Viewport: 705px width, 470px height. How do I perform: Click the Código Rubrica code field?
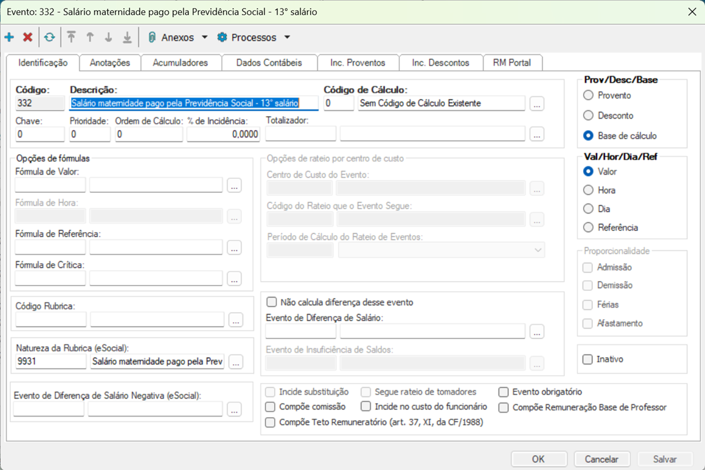click(51, 320)
